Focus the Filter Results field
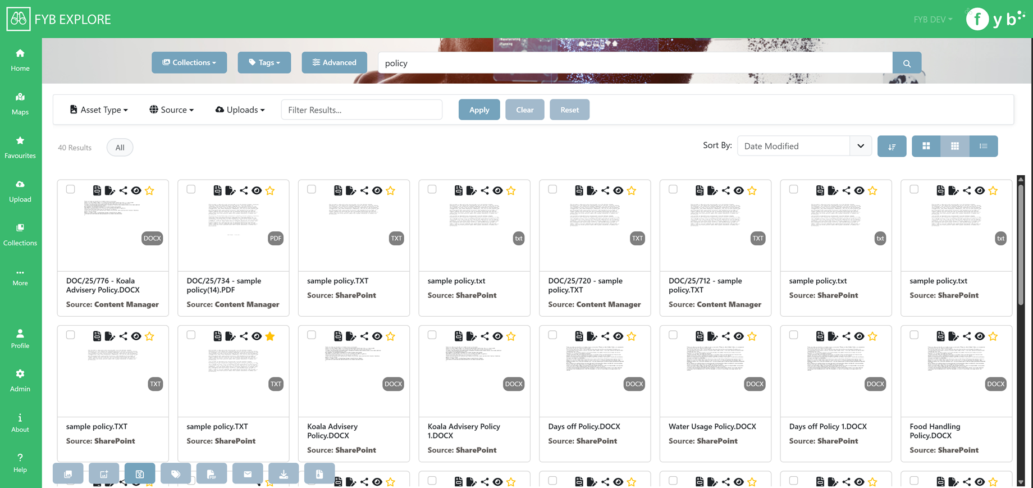This screenshot has height=488, width=1033. [x=362, y=110]
